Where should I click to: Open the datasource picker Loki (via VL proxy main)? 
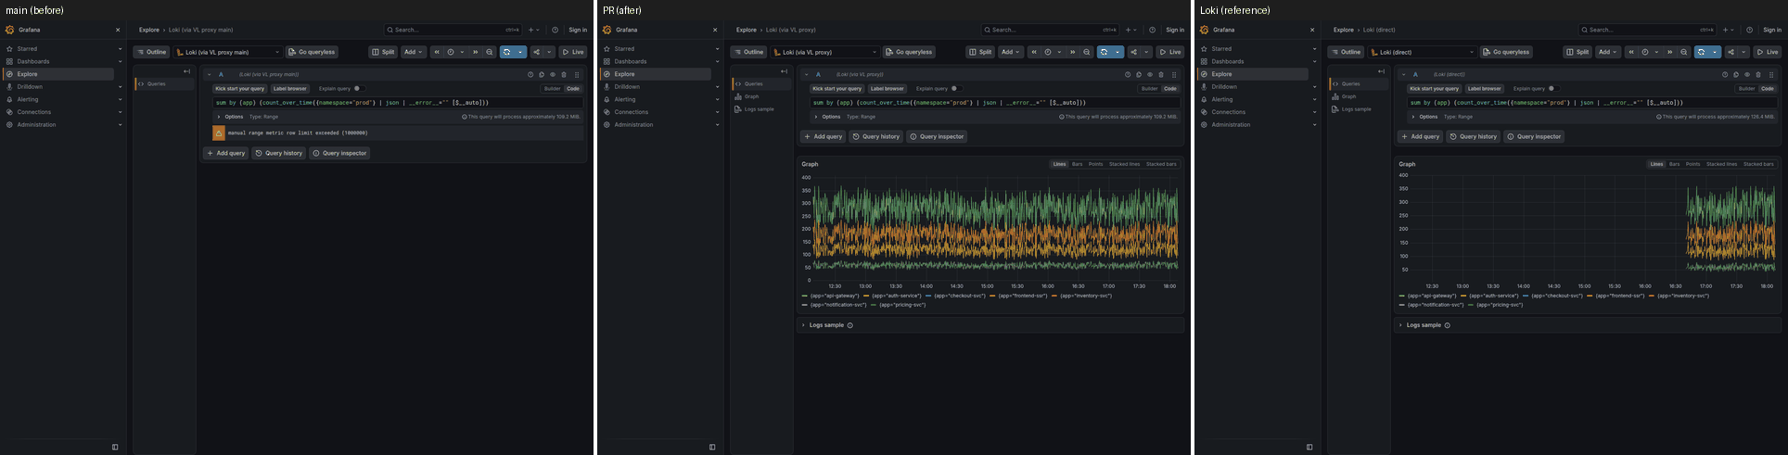coord(228,52)
